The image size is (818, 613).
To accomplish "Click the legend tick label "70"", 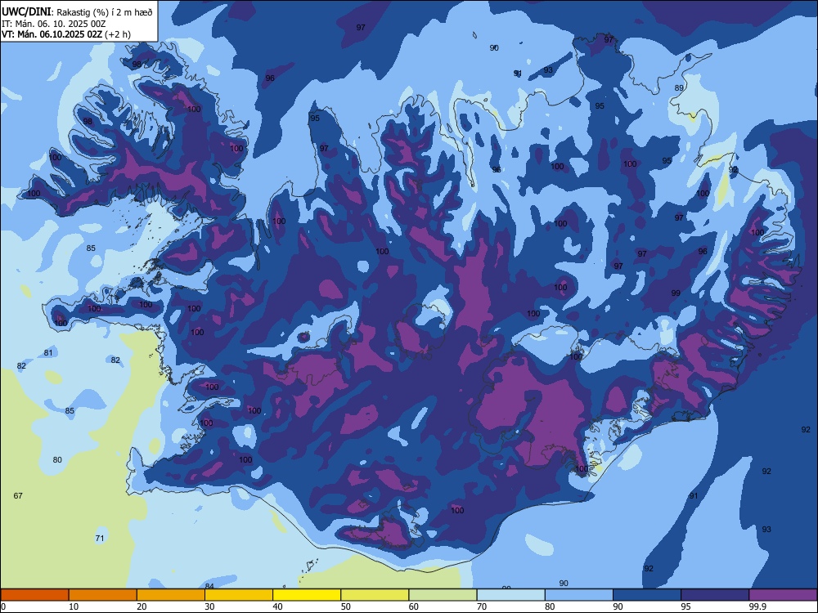I will (482, 606).
